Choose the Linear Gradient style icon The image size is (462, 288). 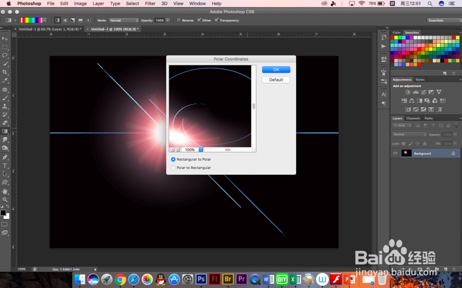57,20
